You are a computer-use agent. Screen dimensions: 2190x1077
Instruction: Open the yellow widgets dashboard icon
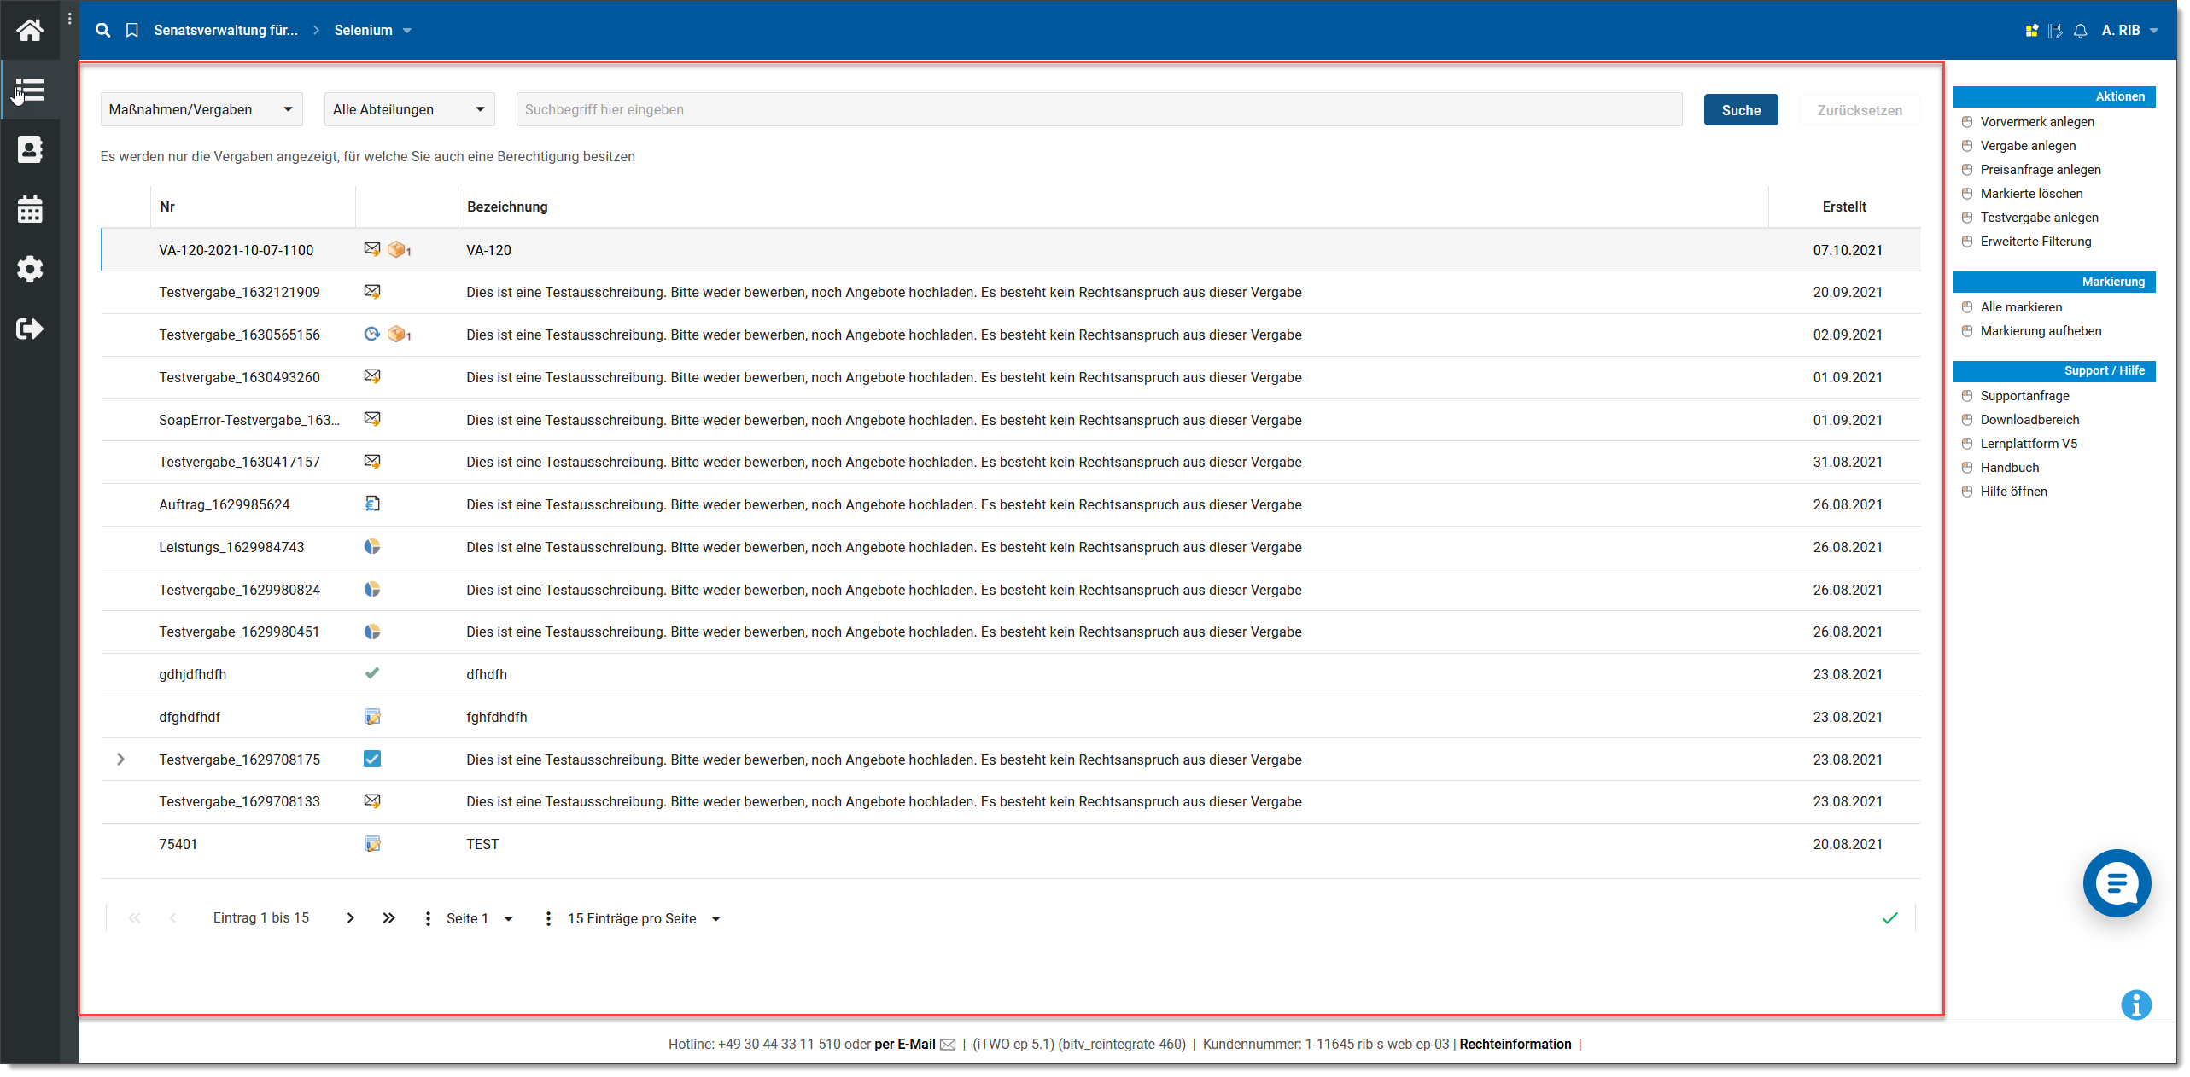pos(2031,31)
